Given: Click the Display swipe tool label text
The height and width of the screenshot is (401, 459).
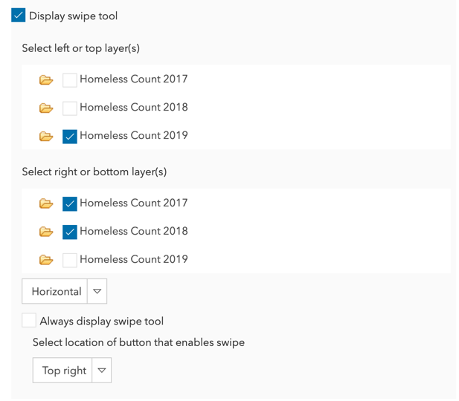Looking at the screenshot, I should coord(73,16).
